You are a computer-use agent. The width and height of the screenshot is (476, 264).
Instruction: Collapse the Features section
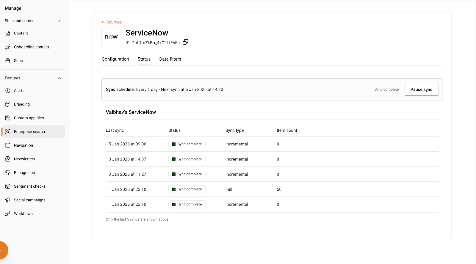tap(59, 78)
